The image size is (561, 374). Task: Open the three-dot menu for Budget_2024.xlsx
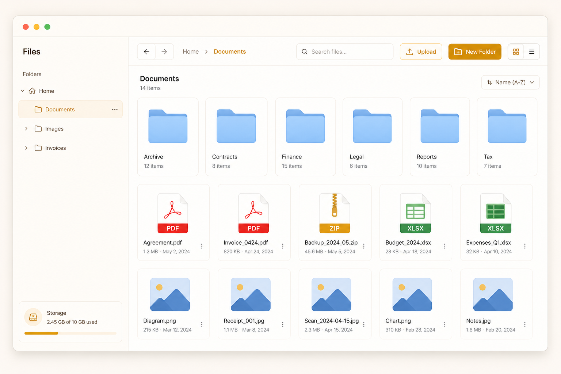click(444, 246)
